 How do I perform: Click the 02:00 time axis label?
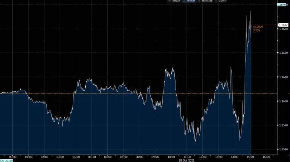click(44, 157)
